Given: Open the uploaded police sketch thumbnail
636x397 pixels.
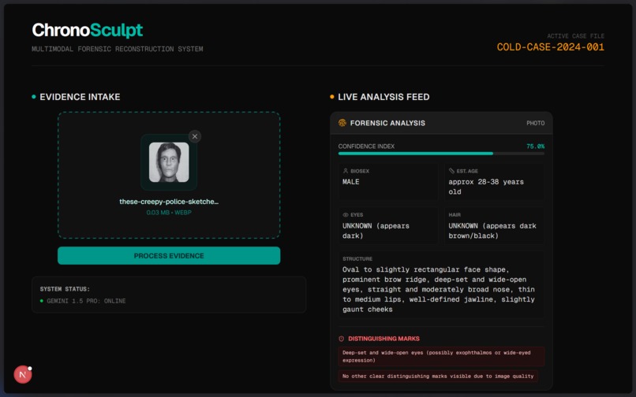Looking at the screenshot, I should [169, 162].
